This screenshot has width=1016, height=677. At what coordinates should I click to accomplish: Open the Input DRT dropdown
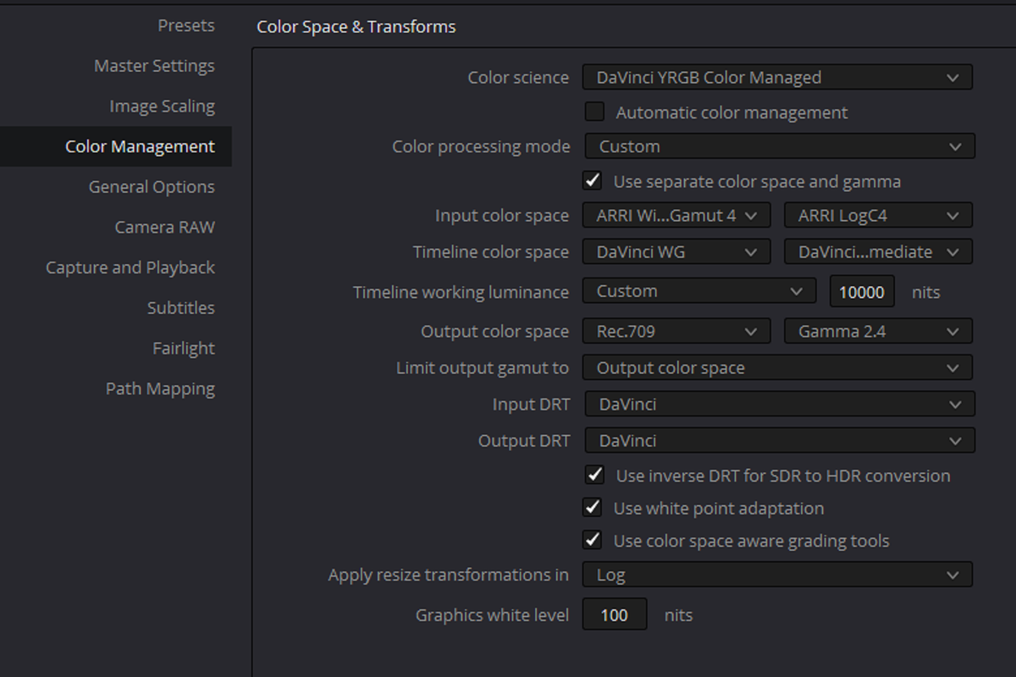click(x=780, y=405)
